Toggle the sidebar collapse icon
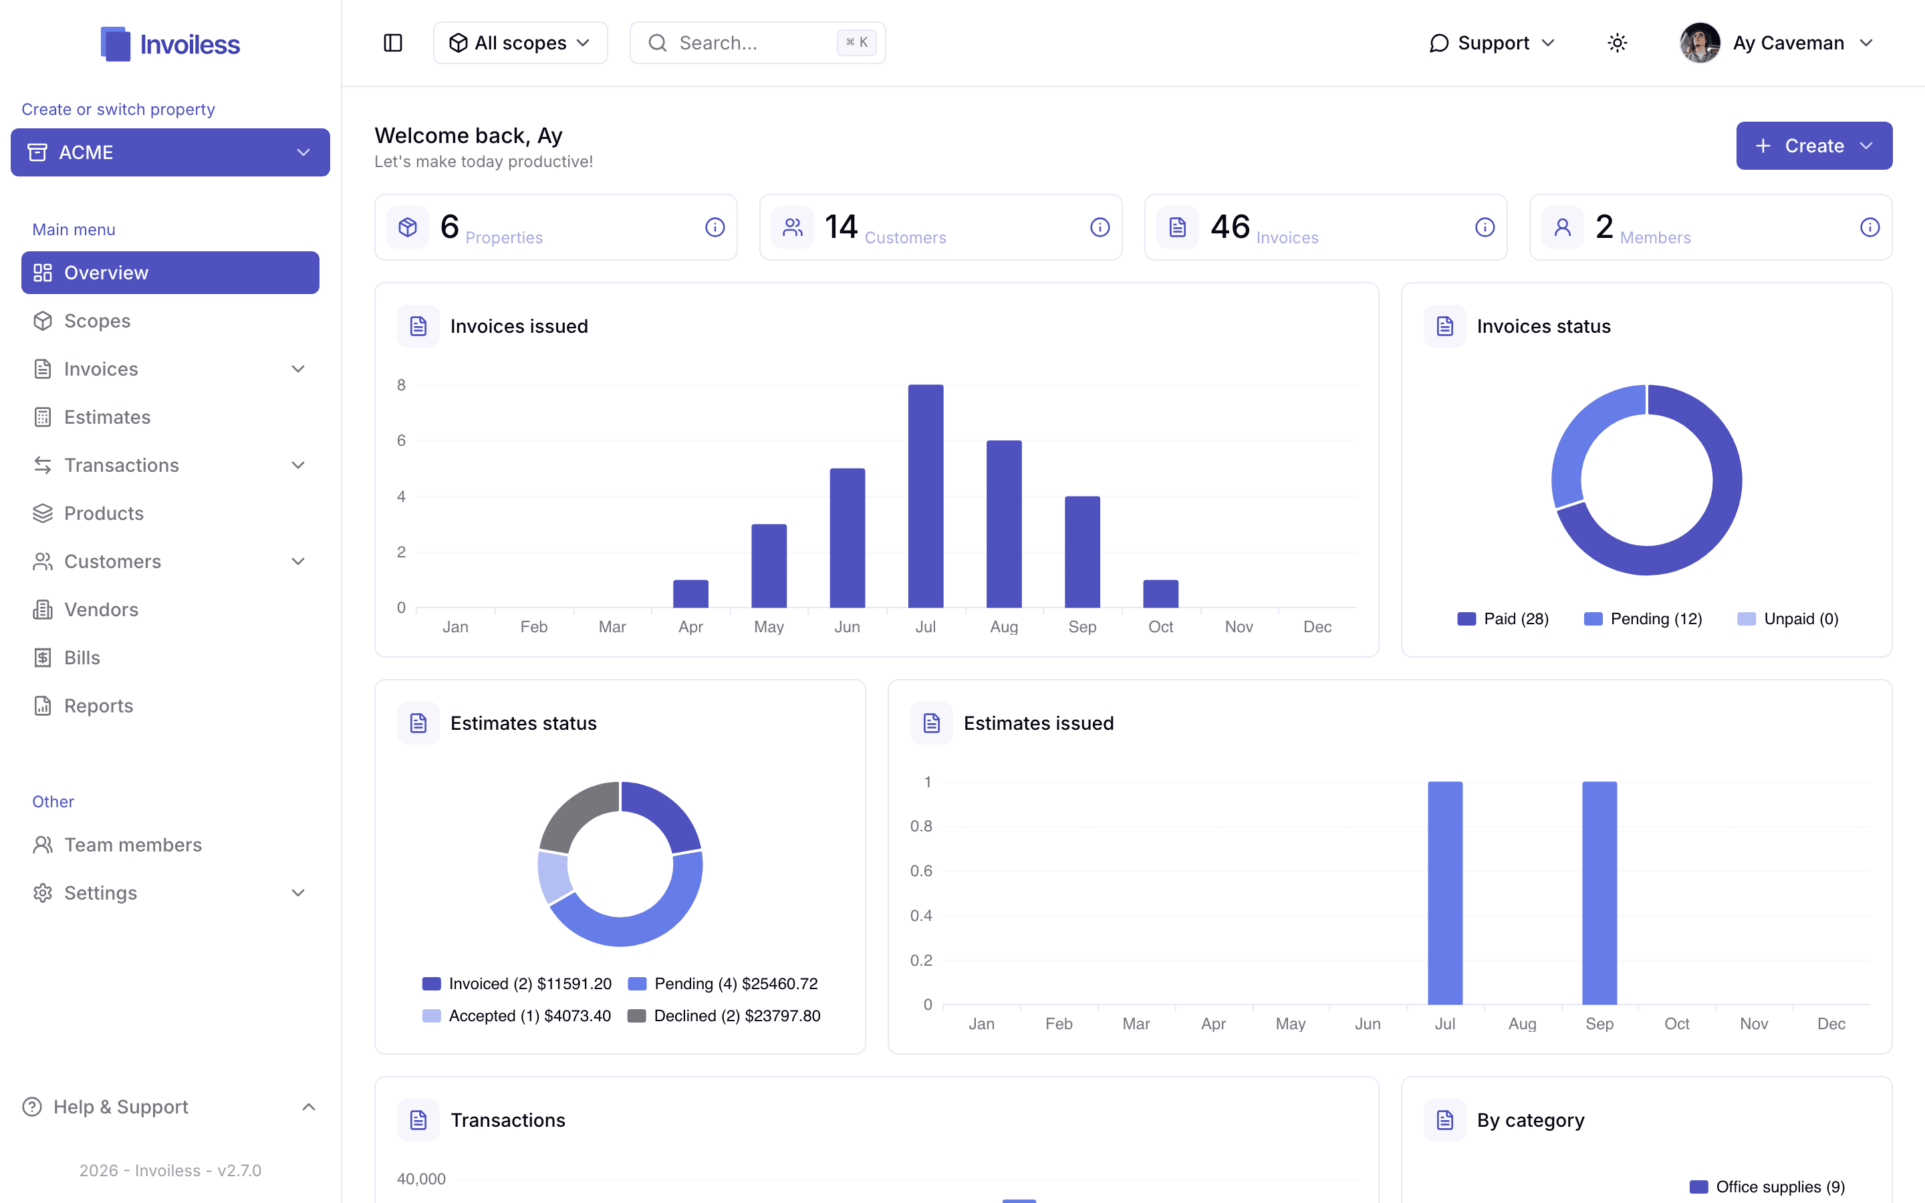This screenshot has width=1925, height=1203. (x=393, y=43)
